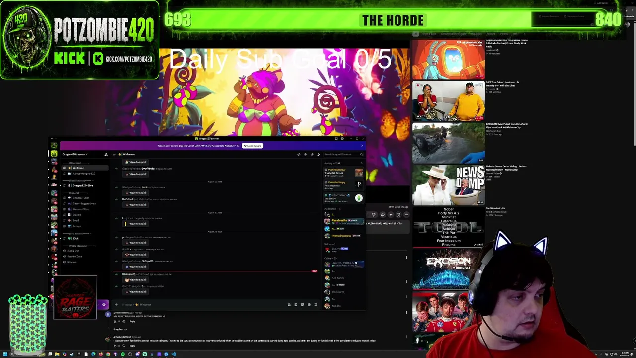Click the Claim Reward button in Discord banner

(x=253, y=146)
